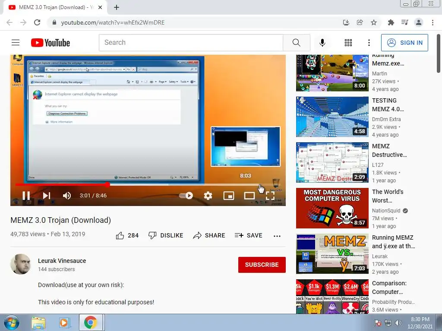
Task: Open the Running Memz.exe video thumbnail
Action: [332, 73]
